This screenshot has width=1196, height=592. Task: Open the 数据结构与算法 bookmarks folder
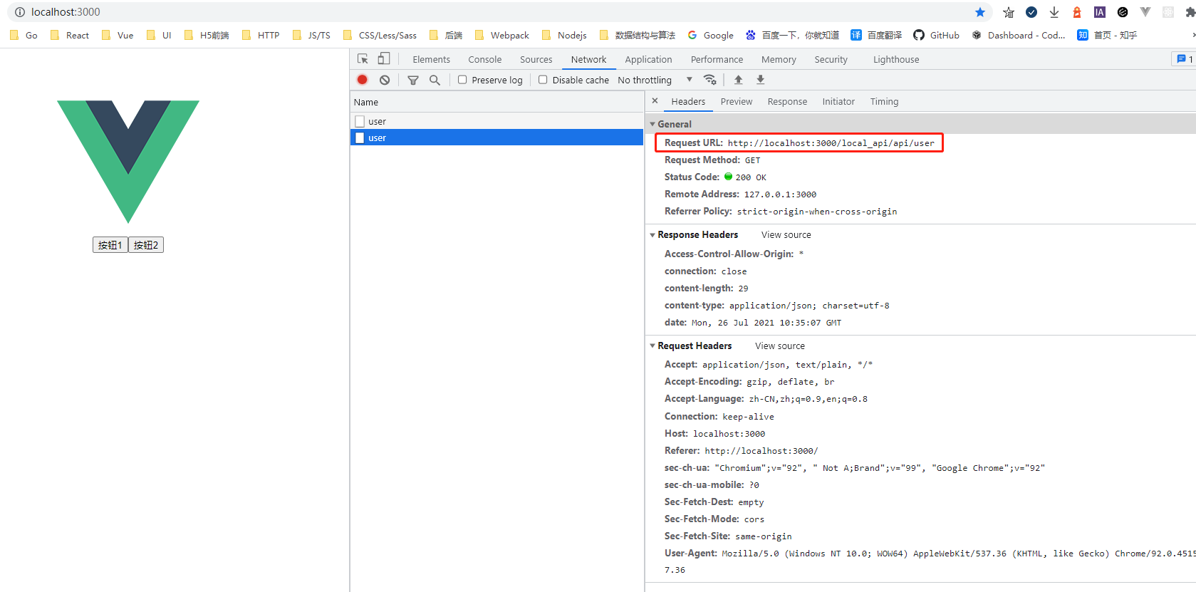638,35
